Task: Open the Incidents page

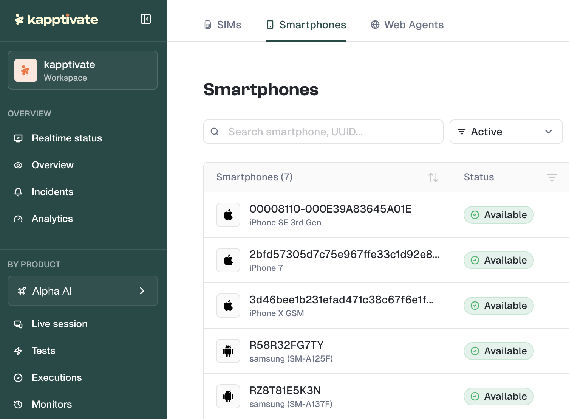Action: pyautogui.click(x=53, y=192)
